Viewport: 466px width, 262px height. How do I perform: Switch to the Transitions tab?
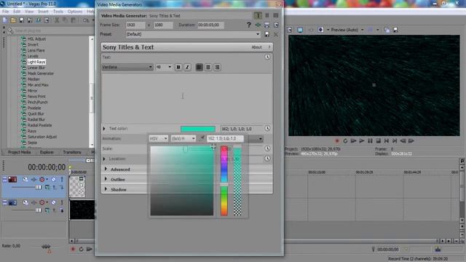pos(72,152)
